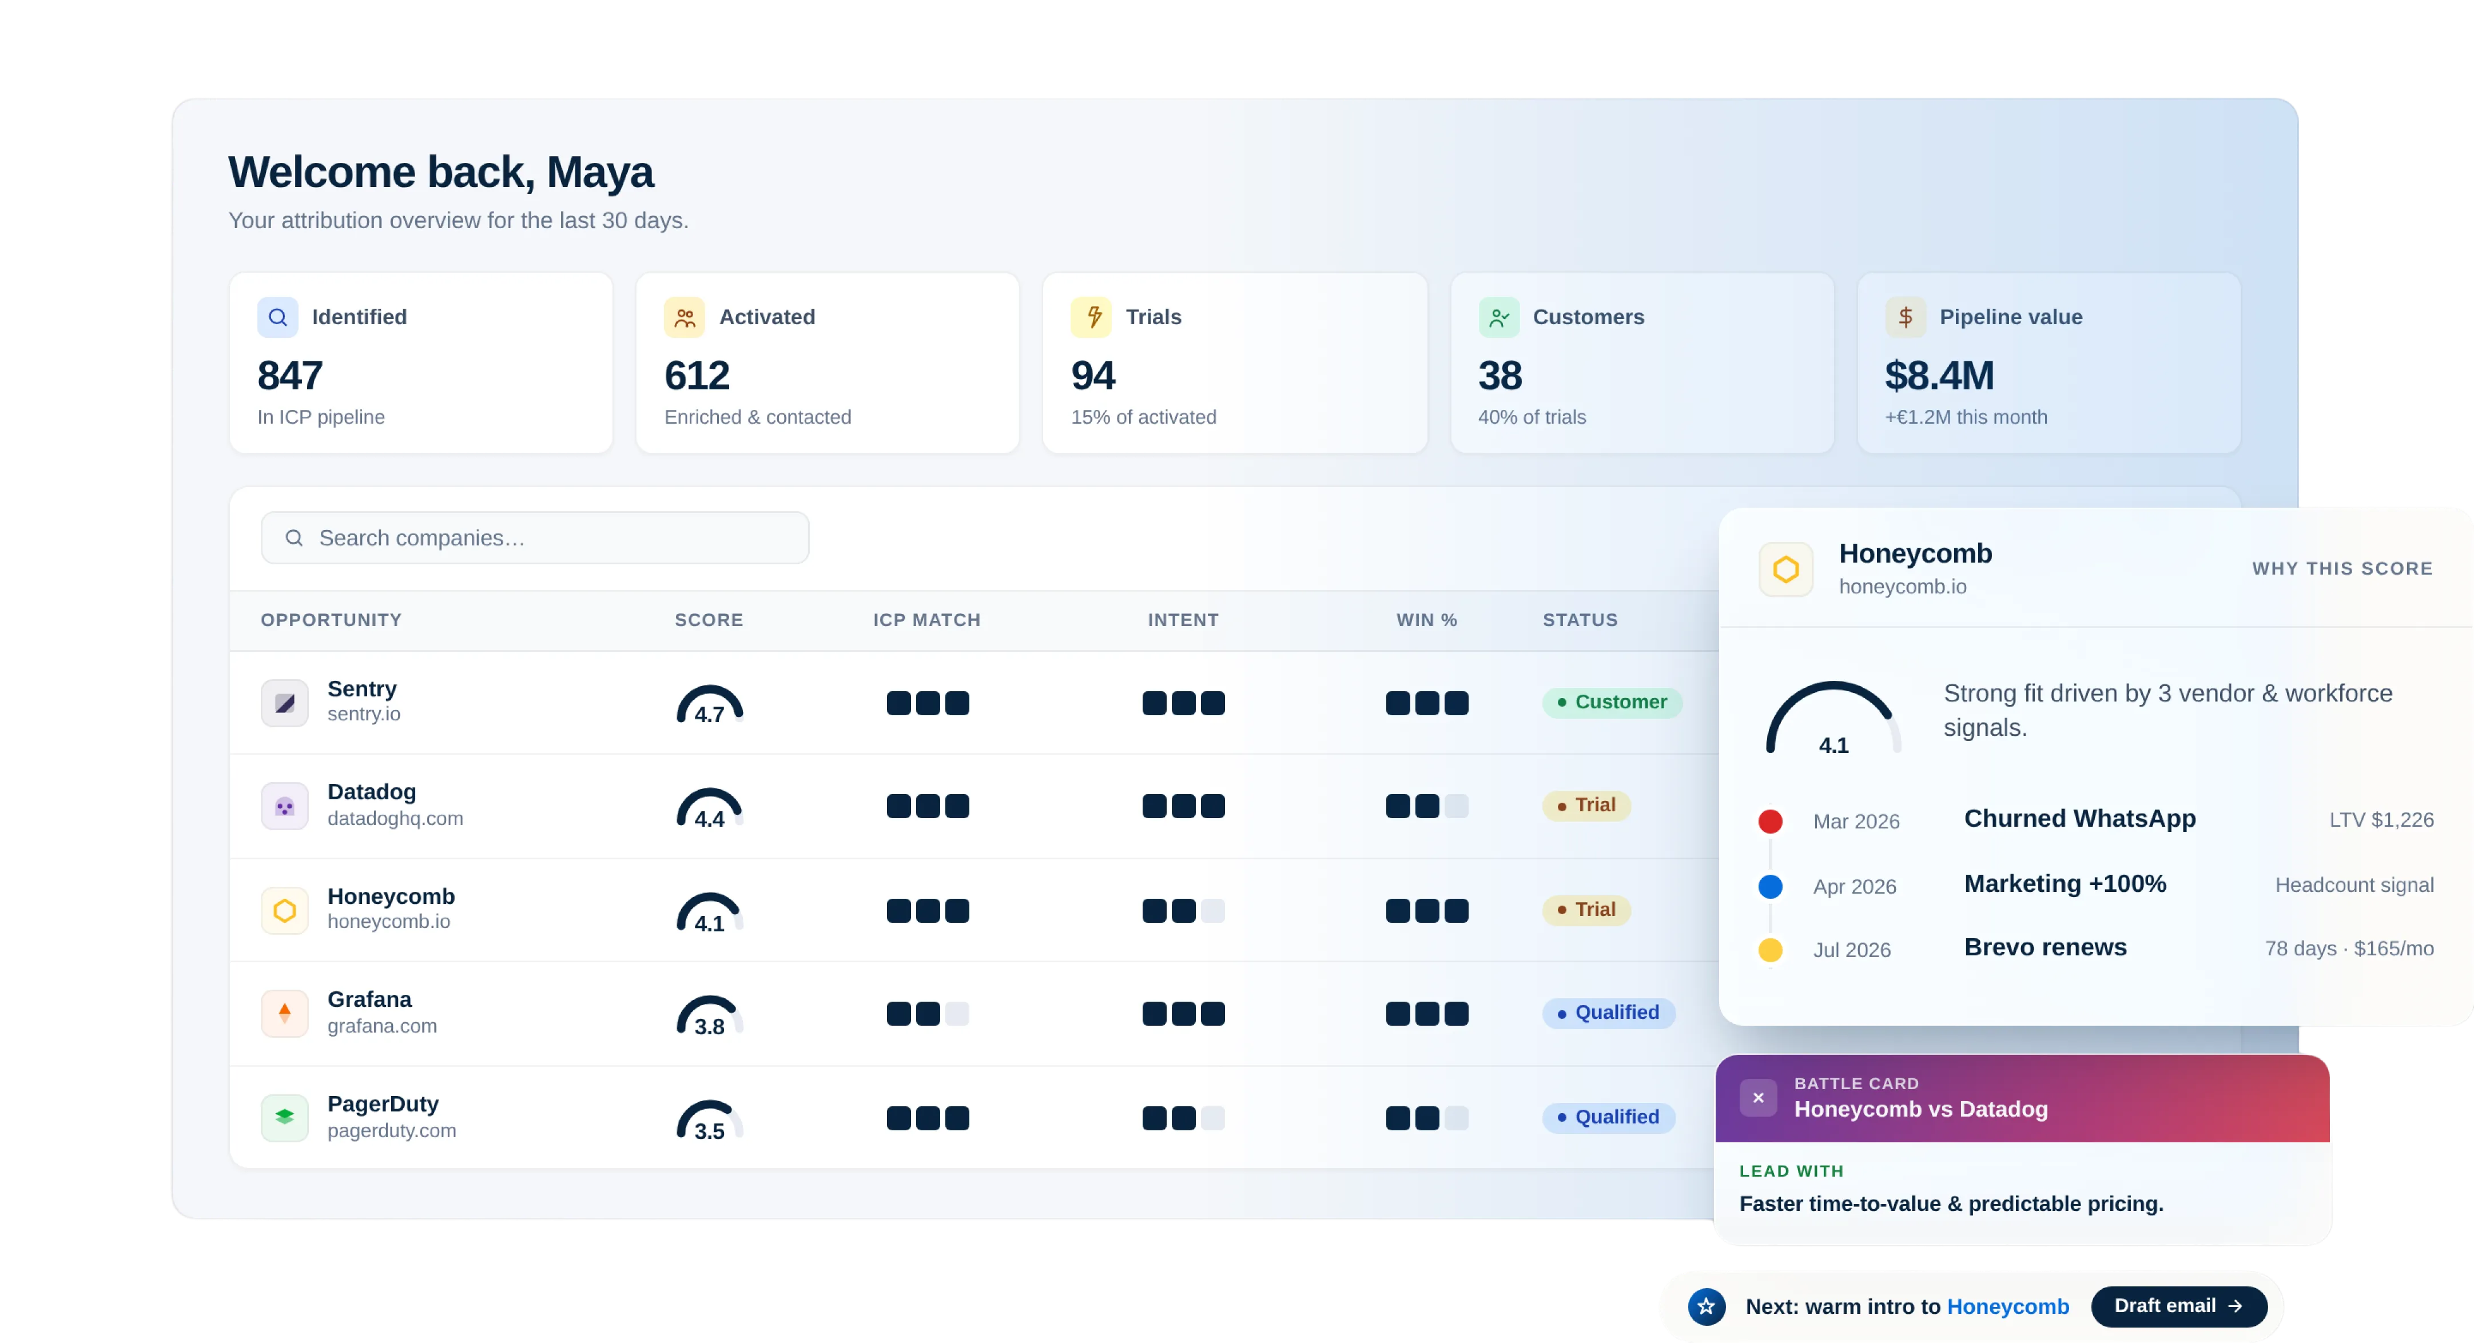2474x1343 pixels.
Task: Click the Activated people icon
Action: click(x=685, y=317)
